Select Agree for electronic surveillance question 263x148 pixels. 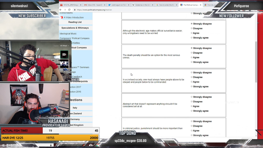tap(191, 33)
